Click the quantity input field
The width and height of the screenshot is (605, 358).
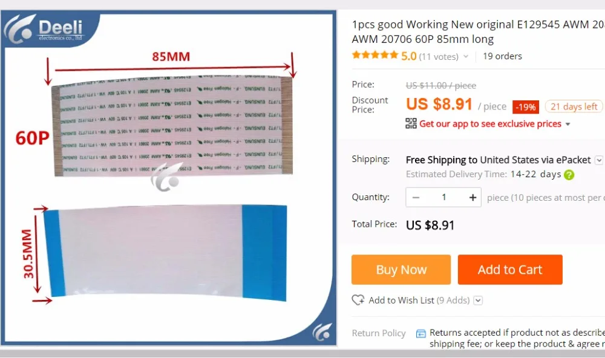[444, 198]
